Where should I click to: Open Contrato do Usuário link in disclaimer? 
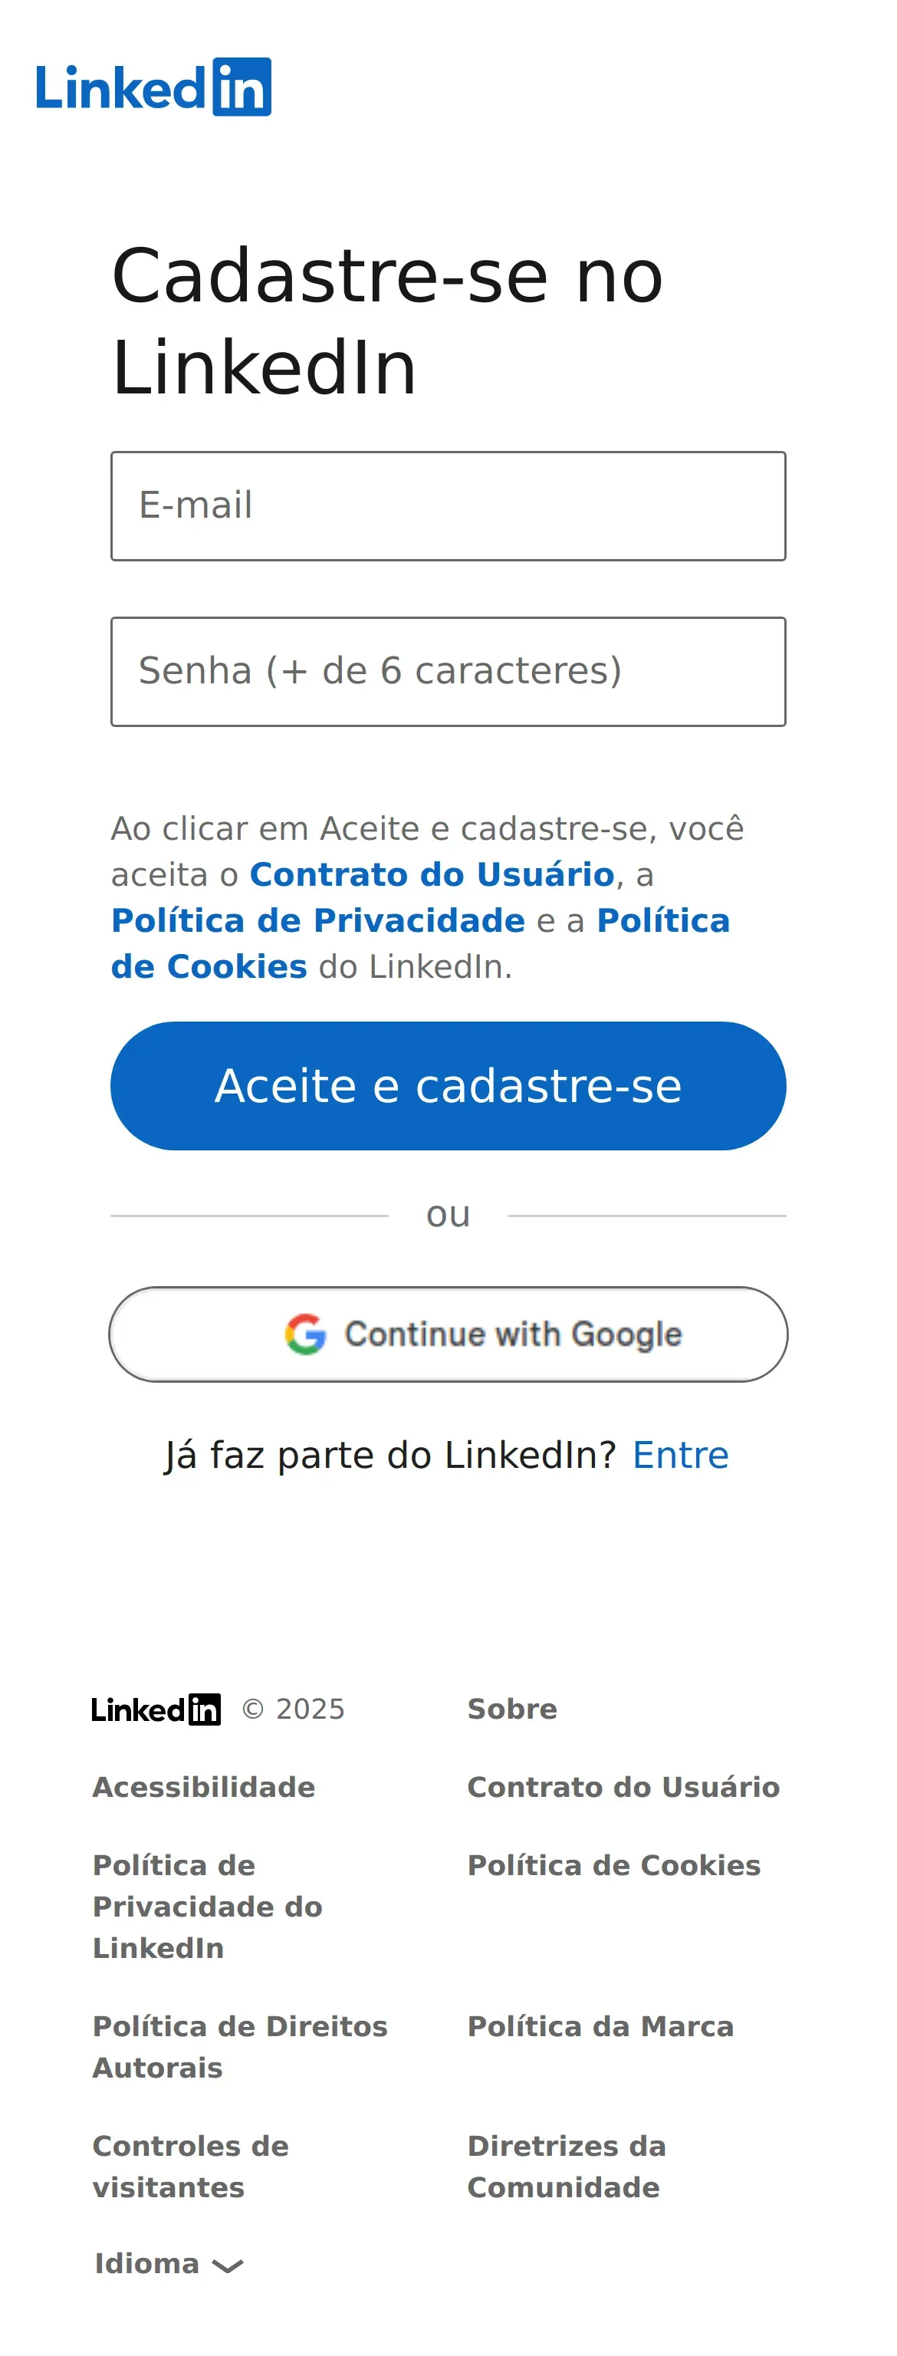coord(432,874)
